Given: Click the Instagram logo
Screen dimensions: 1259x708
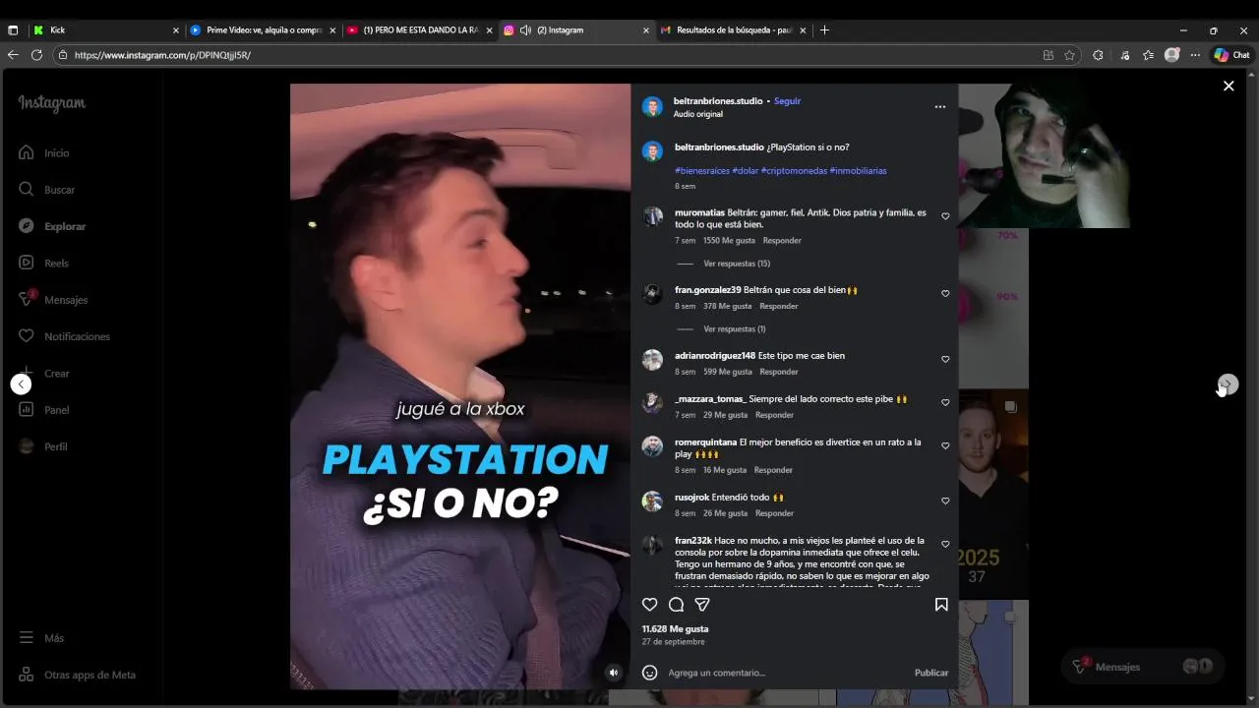Looking at the screenshot, I should point(51,103).
